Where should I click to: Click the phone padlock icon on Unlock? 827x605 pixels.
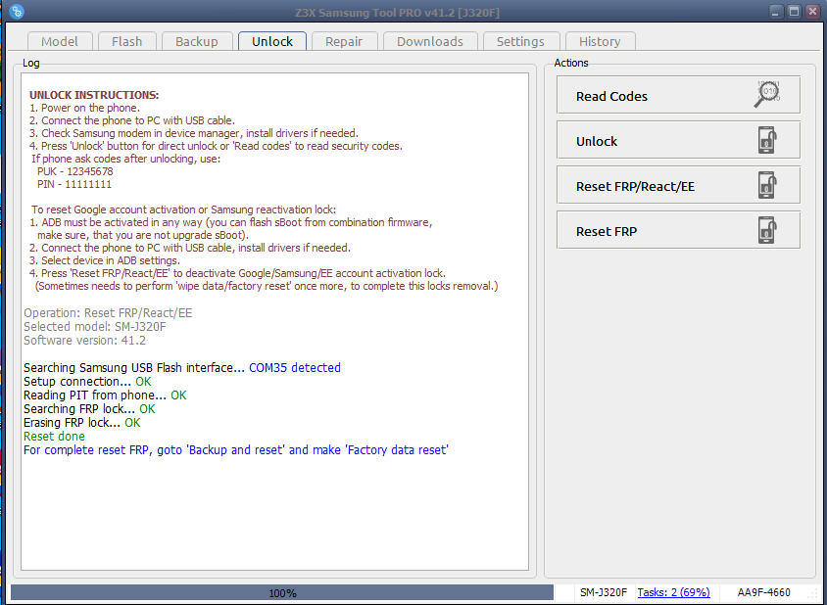[767, 140]
